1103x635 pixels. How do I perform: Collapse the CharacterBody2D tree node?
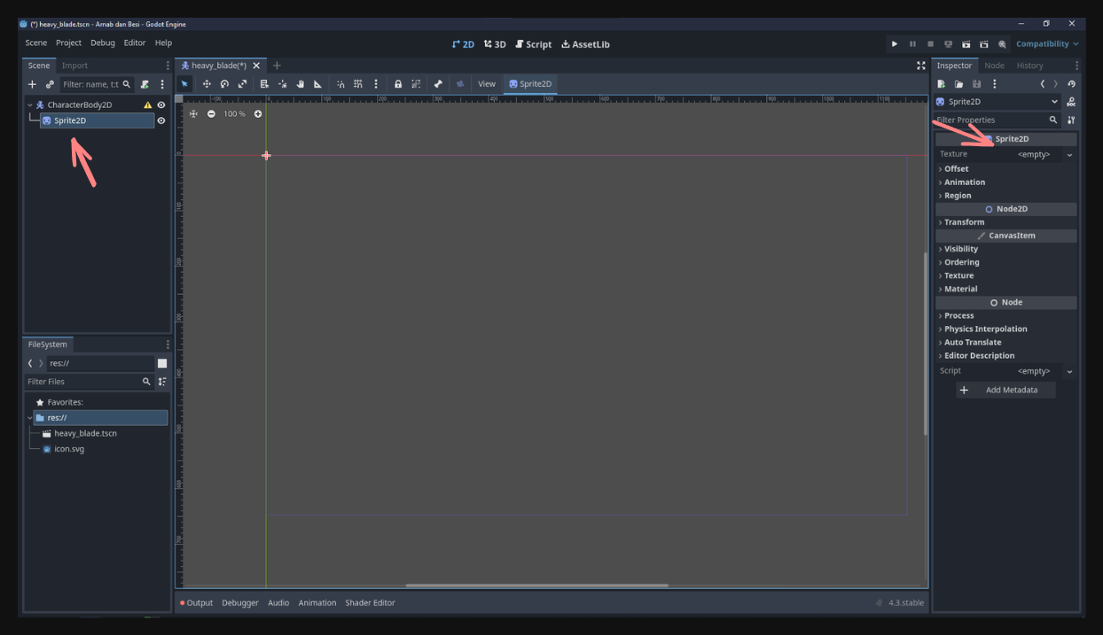[30, 105]
